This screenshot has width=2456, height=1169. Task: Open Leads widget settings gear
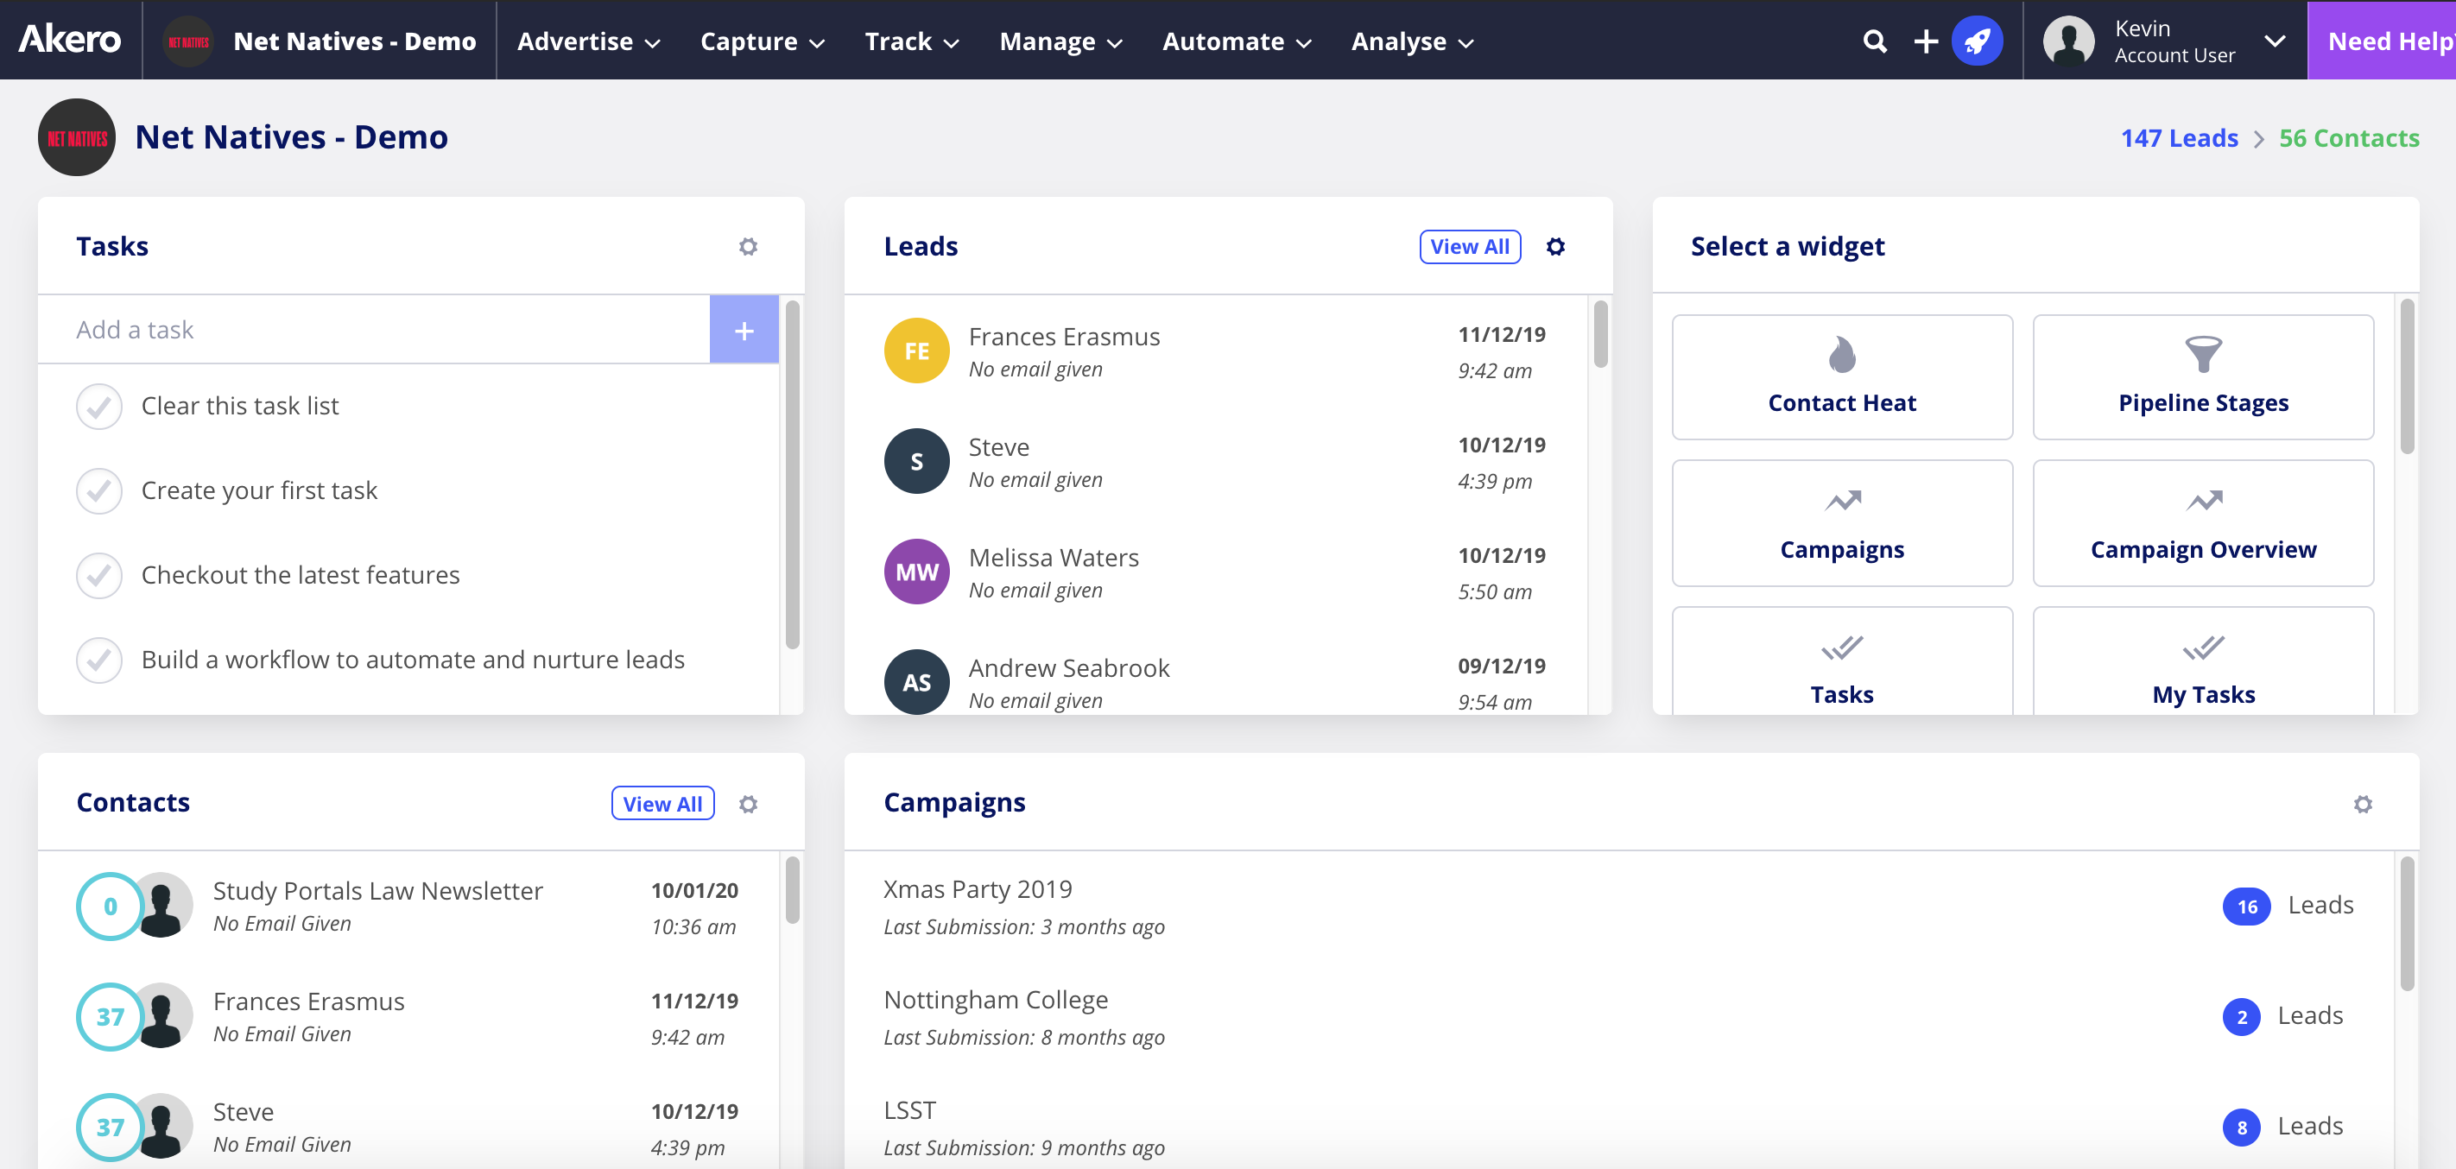[x=1555, y=247]
